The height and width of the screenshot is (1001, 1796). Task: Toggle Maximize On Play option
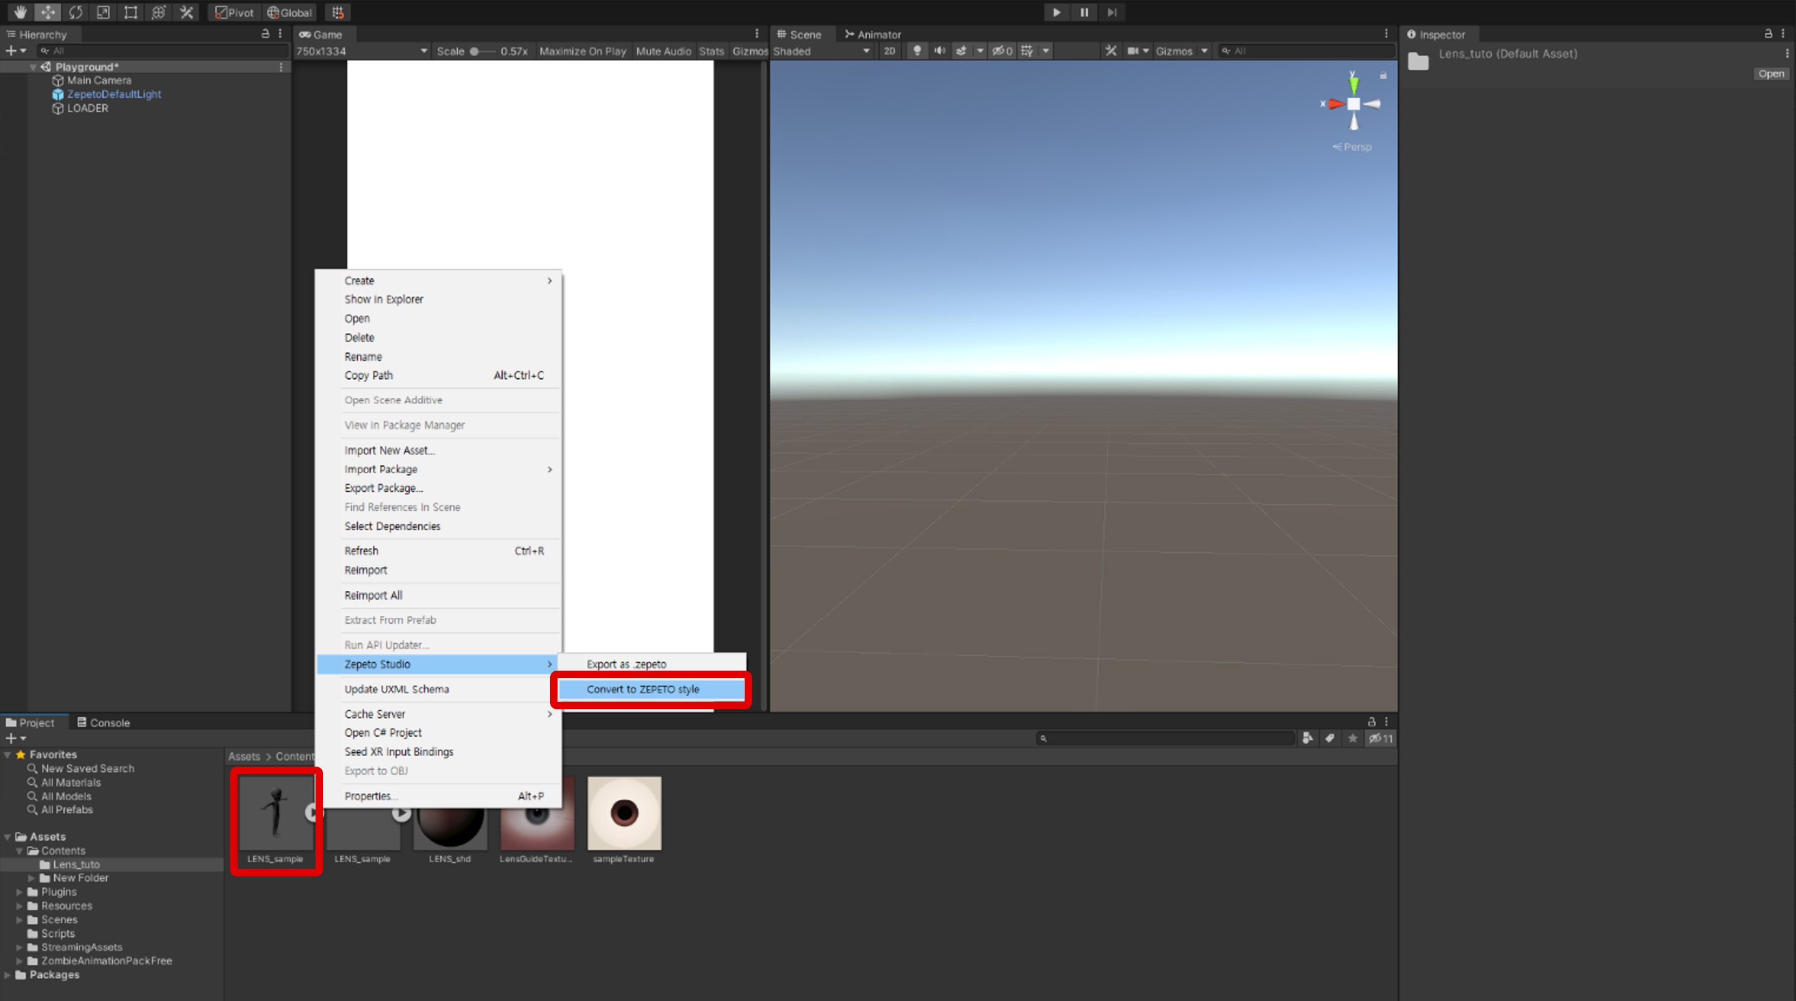[582, 51]
